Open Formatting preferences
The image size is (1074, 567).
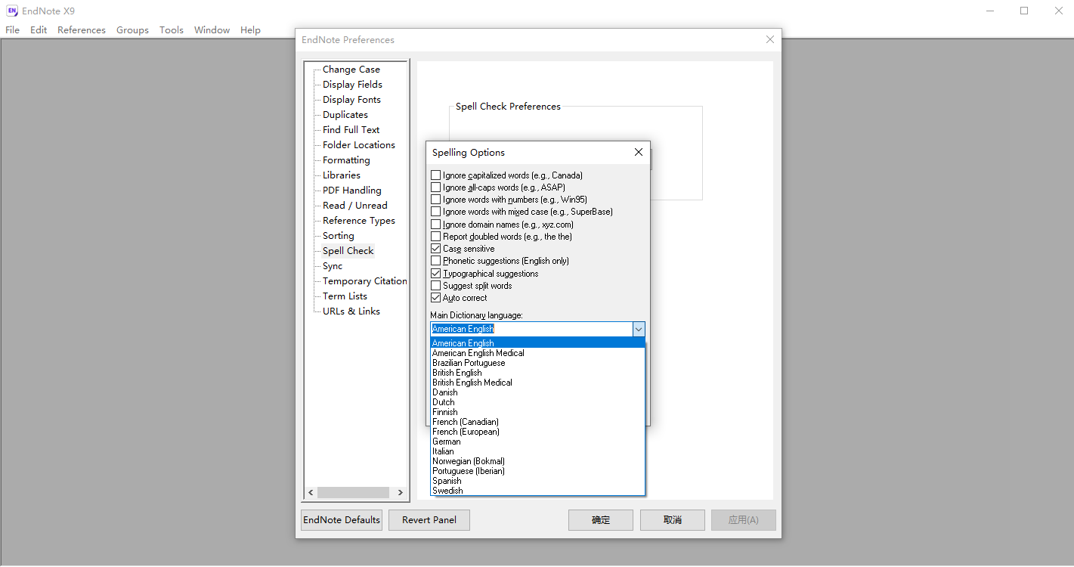(x=346, y=160)
